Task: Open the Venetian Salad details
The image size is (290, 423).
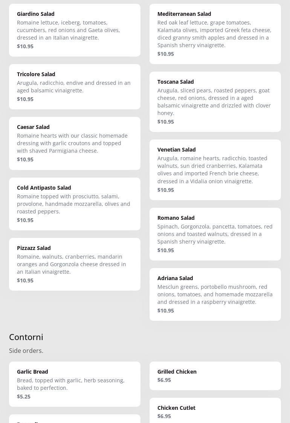Action: (215, 170)
